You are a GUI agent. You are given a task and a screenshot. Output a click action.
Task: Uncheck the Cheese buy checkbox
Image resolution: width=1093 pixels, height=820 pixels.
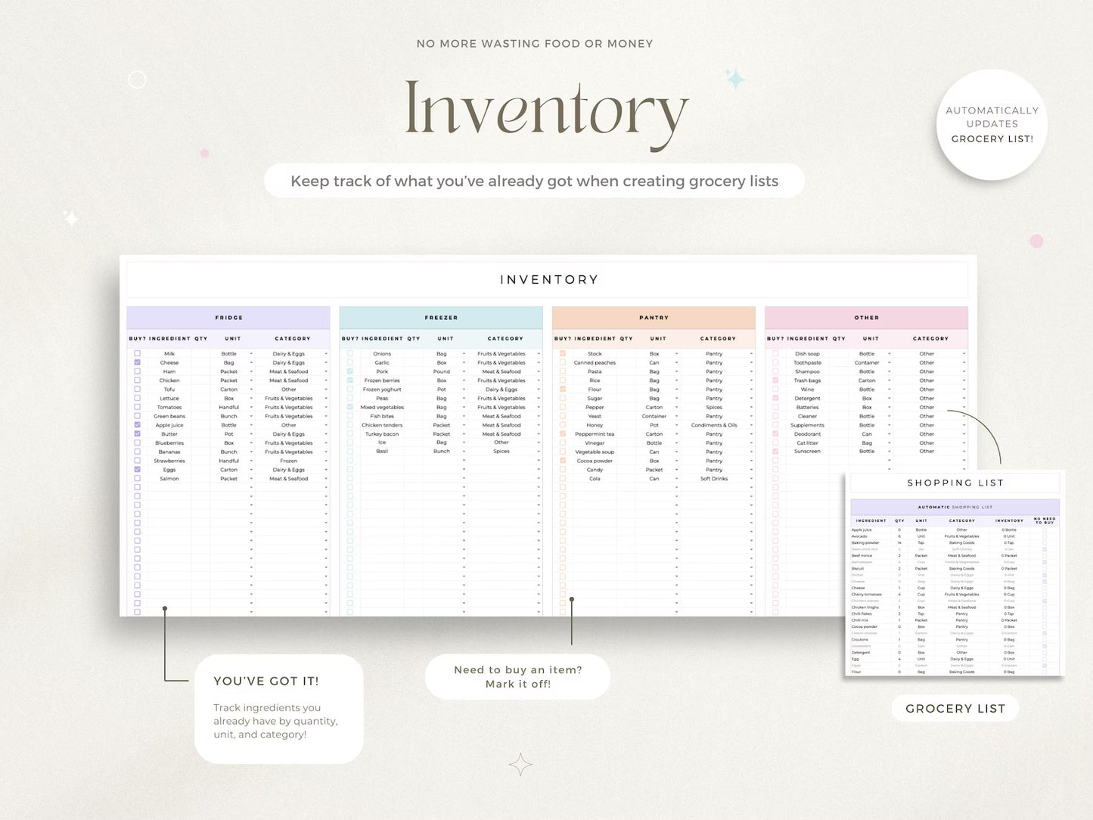coord(137,362)
